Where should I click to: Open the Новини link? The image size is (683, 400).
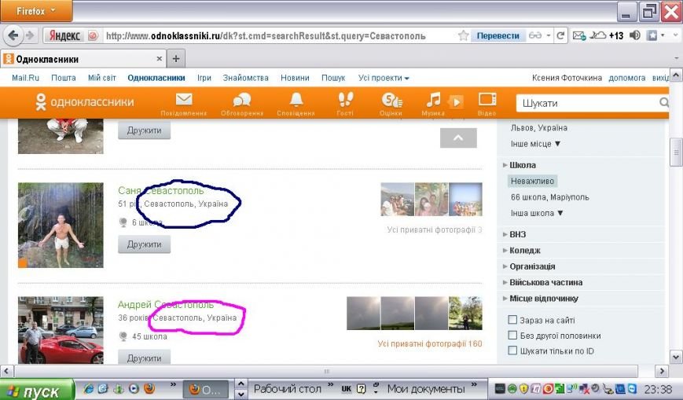pyautogui.click(x=295, y=78)
